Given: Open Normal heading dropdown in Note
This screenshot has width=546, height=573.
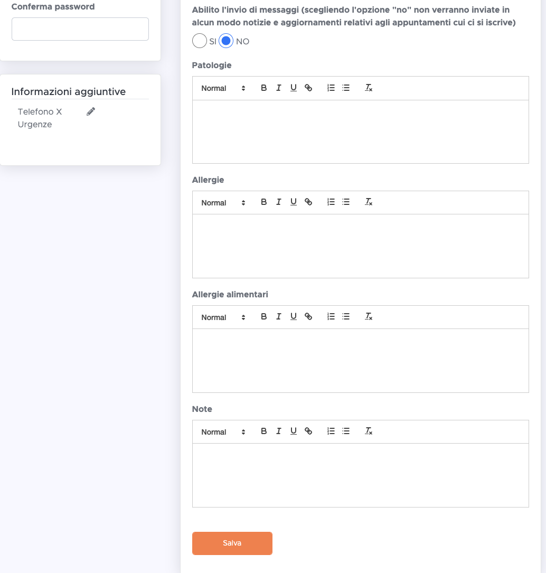Looking at the screenshot, I should pos(223,431).
